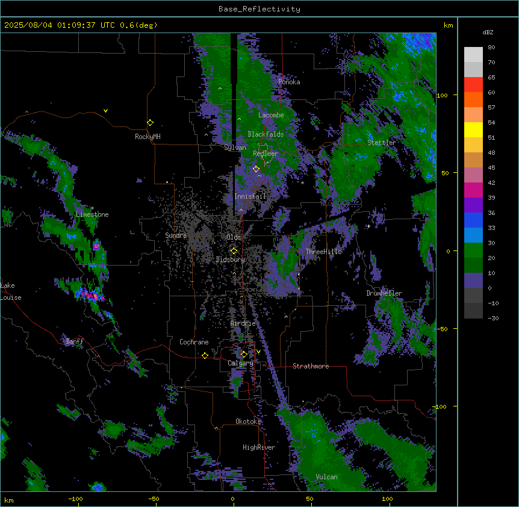Click the Didsbury label
The height and width of the screenshot is (507, 519).
(231, 260)
